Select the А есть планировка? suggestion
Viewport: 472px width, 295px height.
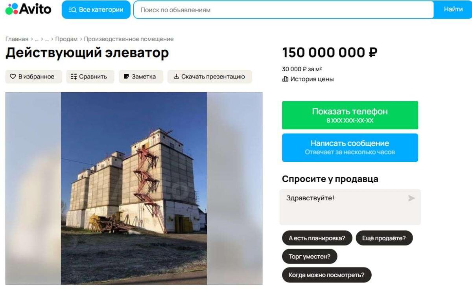coord(317,238)
